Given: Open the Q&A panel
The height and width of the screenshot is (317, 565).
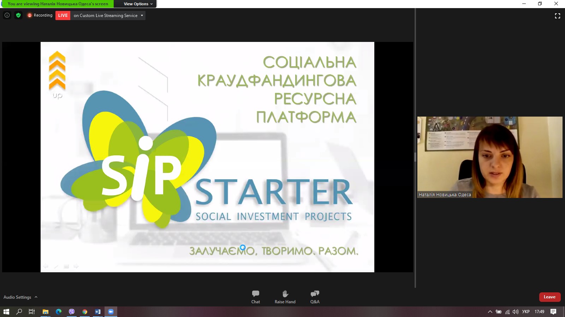Looking at the screenshot, I should [x=315, y=297].
